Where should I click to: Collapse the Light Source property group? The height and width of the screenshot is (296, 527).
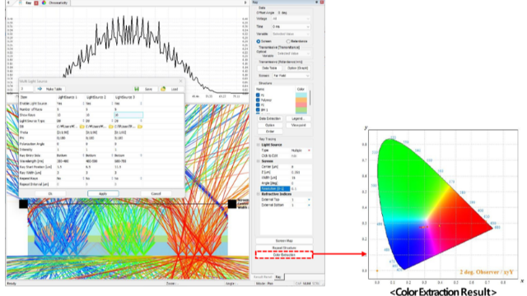click(258, 145)
